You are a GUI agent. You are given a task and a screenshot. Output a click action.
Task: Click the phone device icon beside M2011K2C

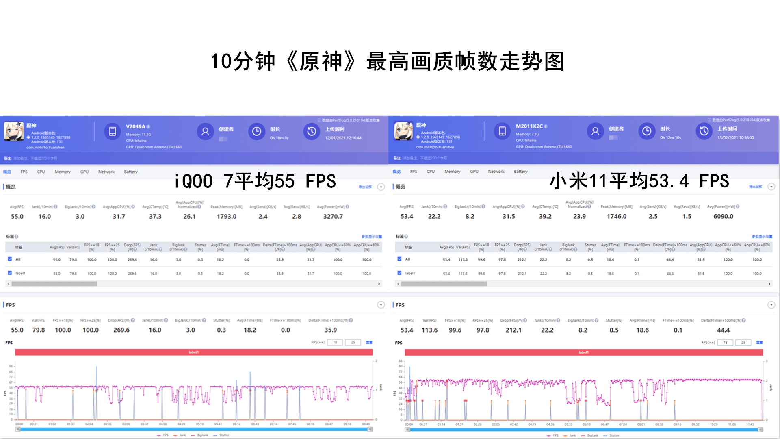(x=503, y=131)
